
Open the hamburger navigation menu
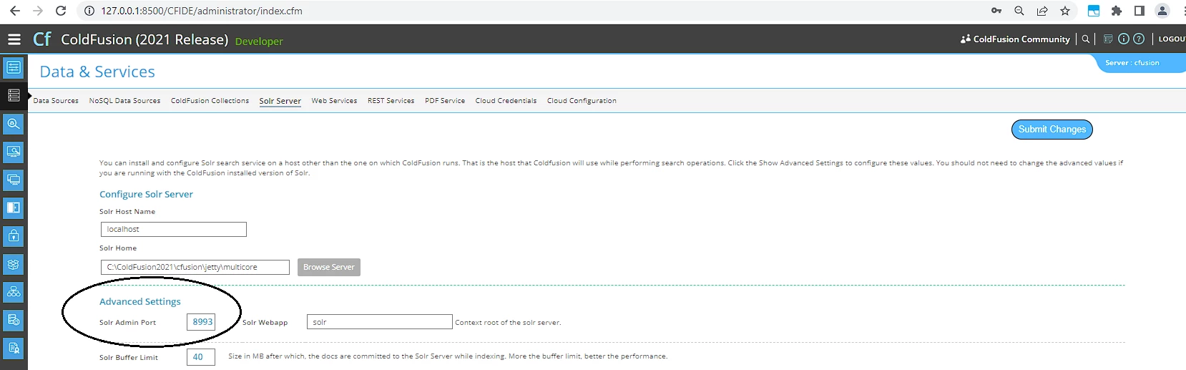coord(14,39)
